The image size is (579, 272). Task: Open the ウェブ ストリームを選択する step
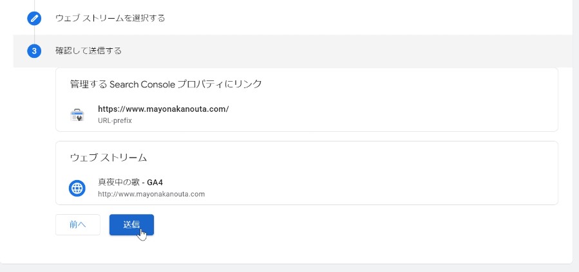110,18
